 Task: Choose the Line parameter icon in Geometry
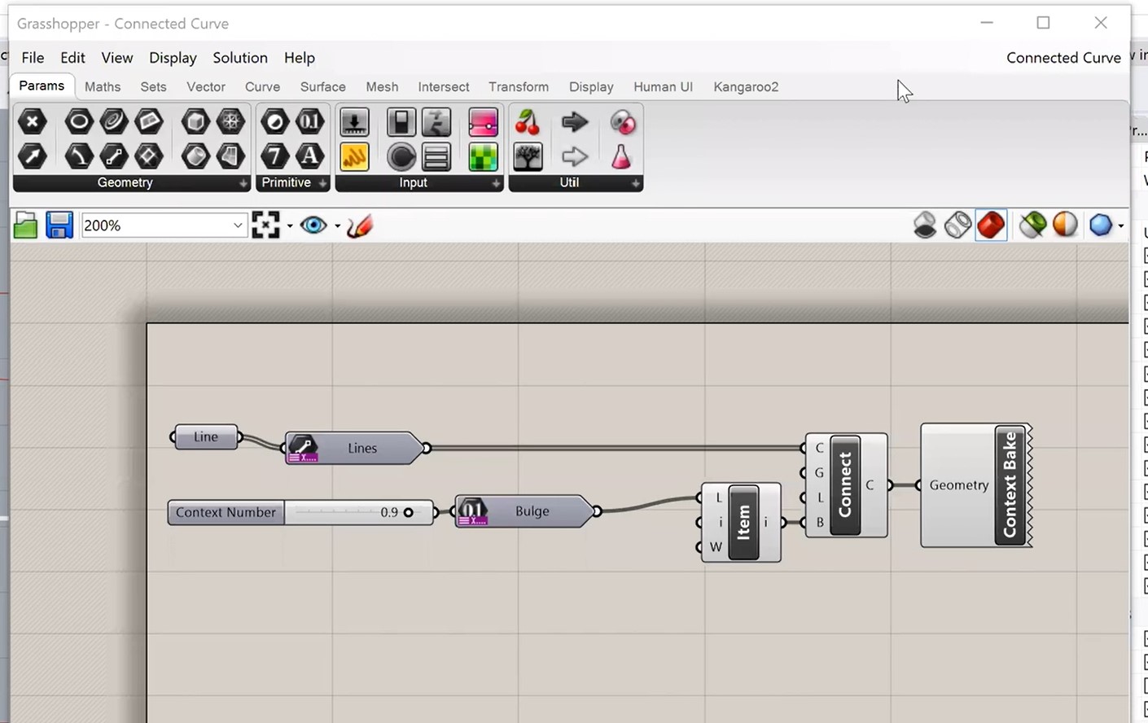pos(114,156)
